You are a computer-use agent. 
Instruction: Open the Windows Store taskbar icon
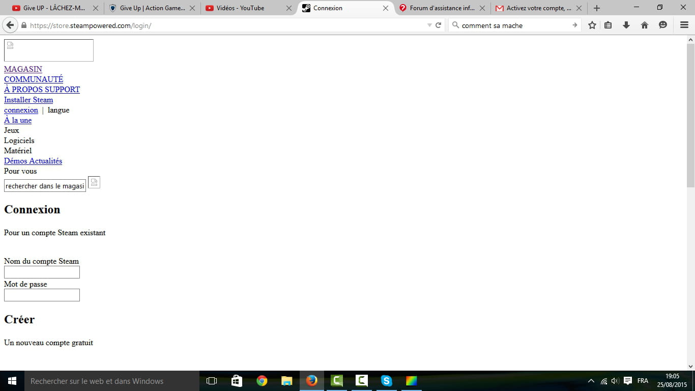pos(237,381)
